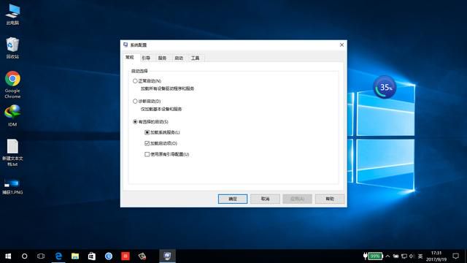467x263 pixels.
Task: Click the volume speaker tray icon
Action: coord(412,256)
